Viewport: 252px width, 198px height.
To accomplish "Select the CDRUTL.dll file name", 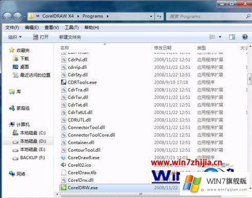I will [79, 120].
